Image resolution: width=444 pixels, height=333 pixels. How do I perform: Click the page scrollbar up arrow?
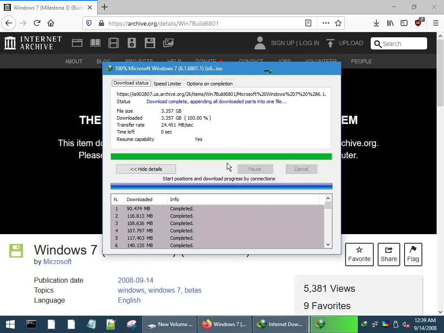(440, 36)
